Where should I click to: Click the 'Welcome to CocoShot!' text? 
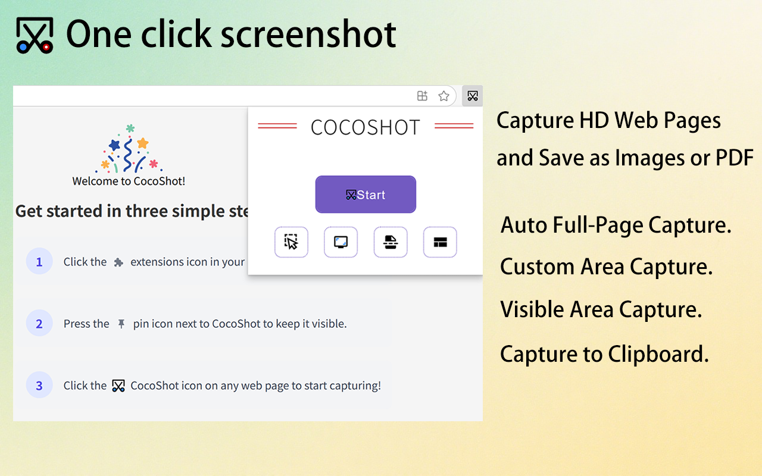(129, 181)
